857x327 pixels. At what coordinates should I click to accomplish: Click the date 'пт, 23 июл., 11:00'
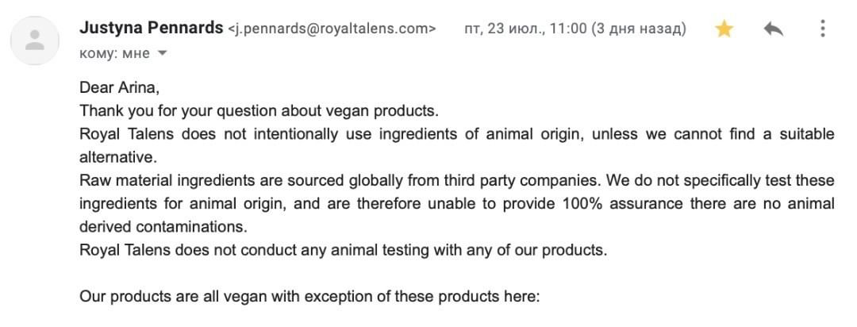tap(525, 29)
